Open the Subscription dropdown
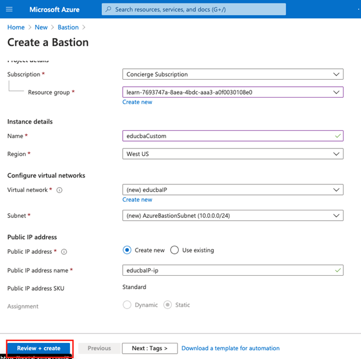 point(233,74)
